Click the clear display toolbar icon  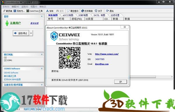tap(68, 11)
